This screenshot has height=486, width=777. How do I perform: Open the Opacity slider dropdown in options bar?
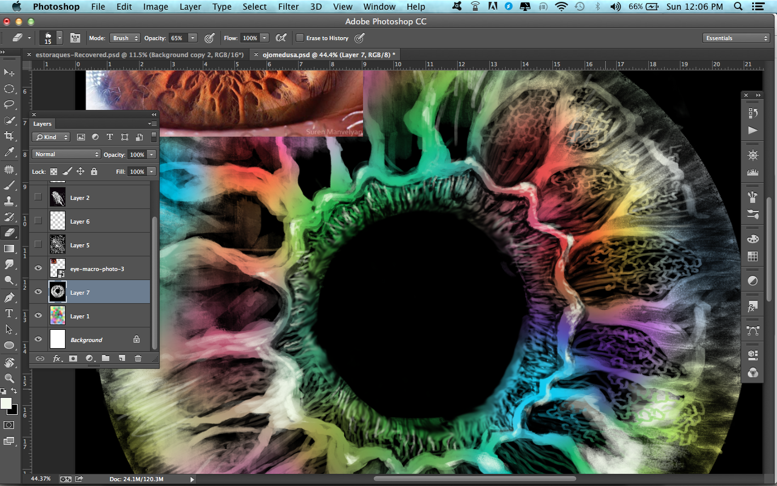pos(192,38)
